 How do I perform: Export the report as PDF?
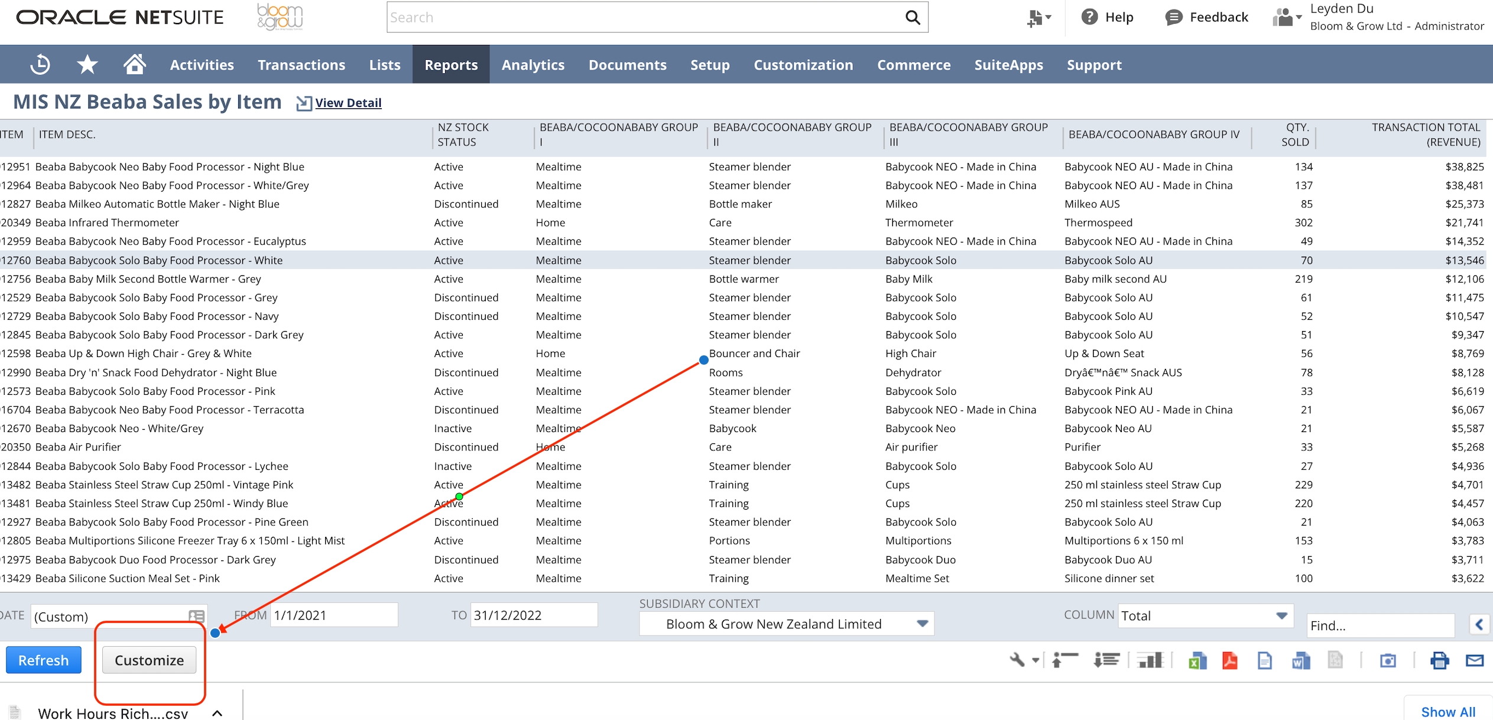tap(1230, 660)
